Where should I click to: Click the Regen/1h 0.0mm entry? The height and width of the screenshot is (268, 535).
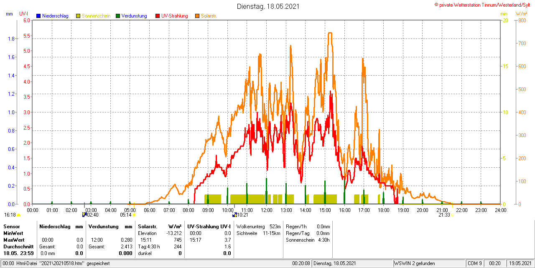pyautogui.click(x=308, y=226)
